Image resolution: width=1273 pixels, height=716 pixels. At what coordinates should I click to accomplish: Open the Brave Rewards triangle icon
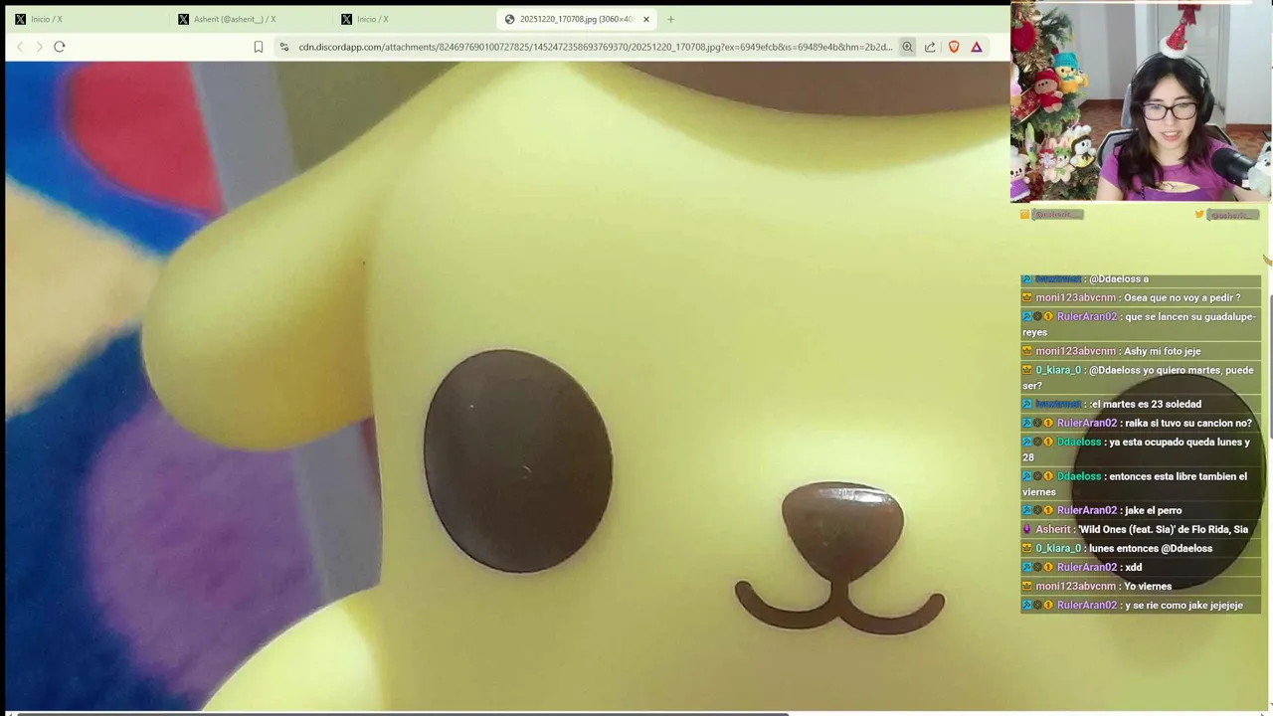click(977, 47)
